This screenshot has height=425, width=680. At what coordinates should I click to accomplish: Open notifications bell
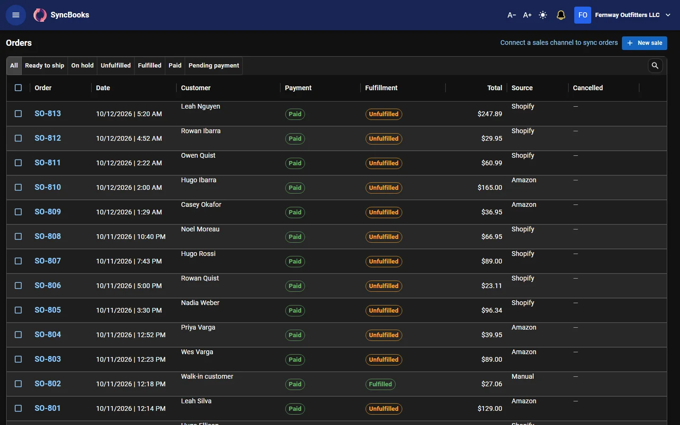(x=561, y=15)
